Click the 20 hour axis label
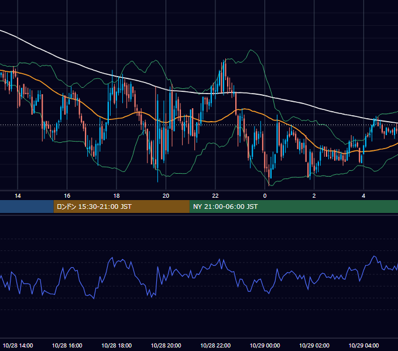The image size is (398, 351). [166, 196]
